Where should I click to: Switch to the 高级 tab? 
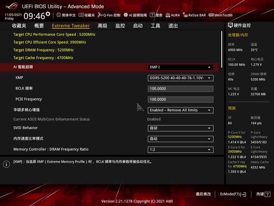pyautogui.click(x=102, y=26)
